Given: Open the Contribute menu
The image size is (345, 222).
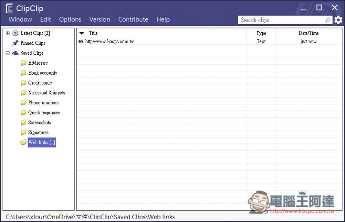Looking at the screenshot, I should [x=133, y=19].
